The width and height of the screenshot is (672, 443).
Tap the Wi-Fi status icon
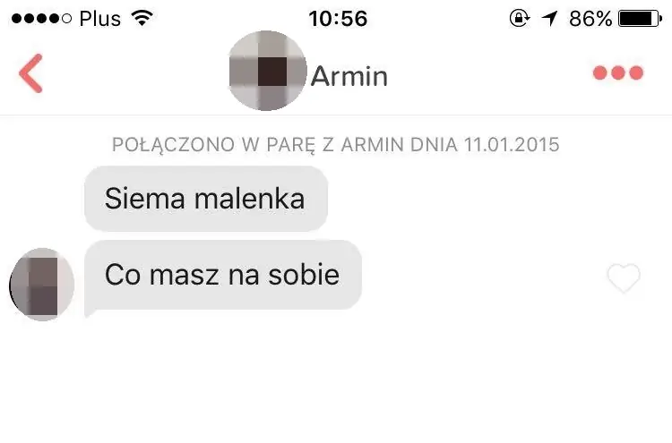tap(142, 18)
